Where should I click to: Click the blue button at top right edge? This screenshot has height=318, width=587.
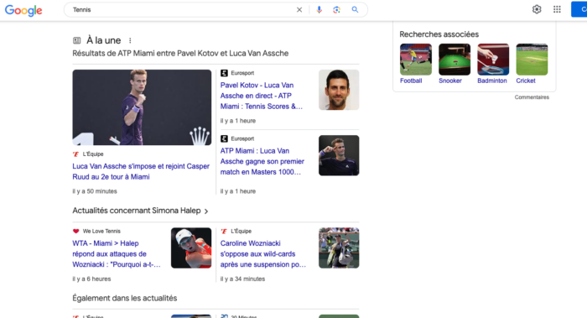click(579, 9)
